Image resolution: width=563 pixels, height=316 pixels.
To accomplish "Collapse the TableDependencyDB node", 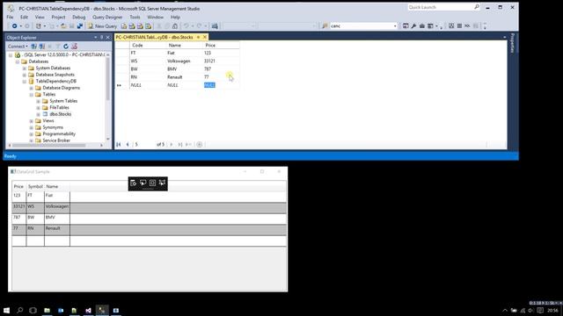I will tap(24, 82).
